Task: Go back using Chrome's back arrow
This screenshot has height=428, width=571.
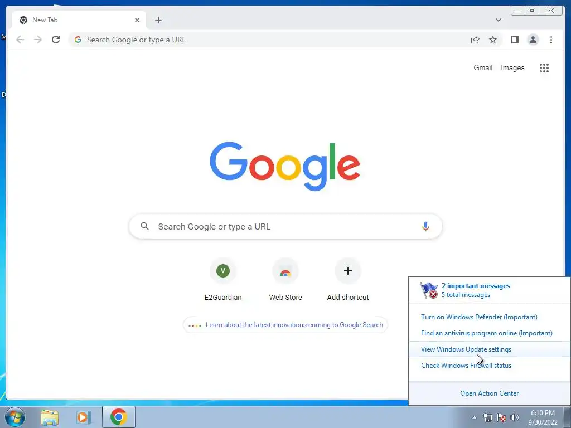Action: (x=20, y=40)
